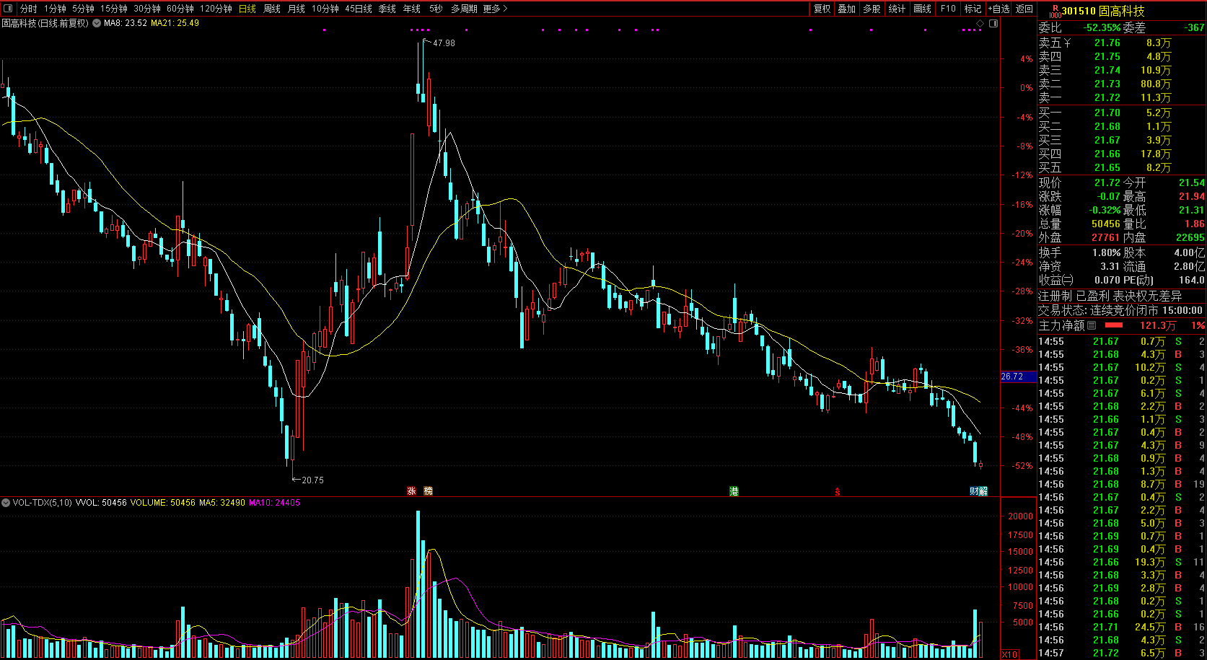The height and width of the screenshot is (660, 1207).
Task: Toggle the right info panel icon
Action: click(x=993, y=24)
